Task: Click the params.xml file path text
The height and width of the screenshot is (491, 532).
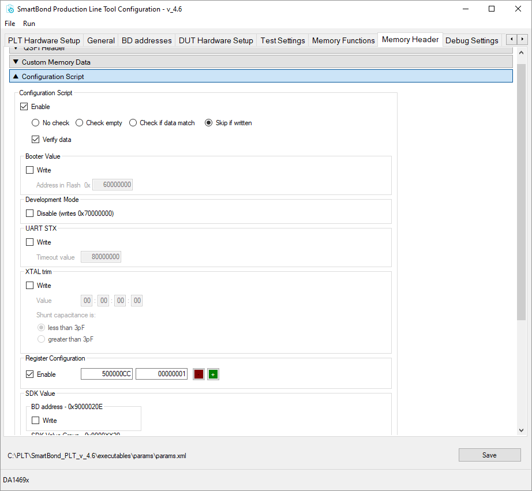Action: tap(97, 456)
